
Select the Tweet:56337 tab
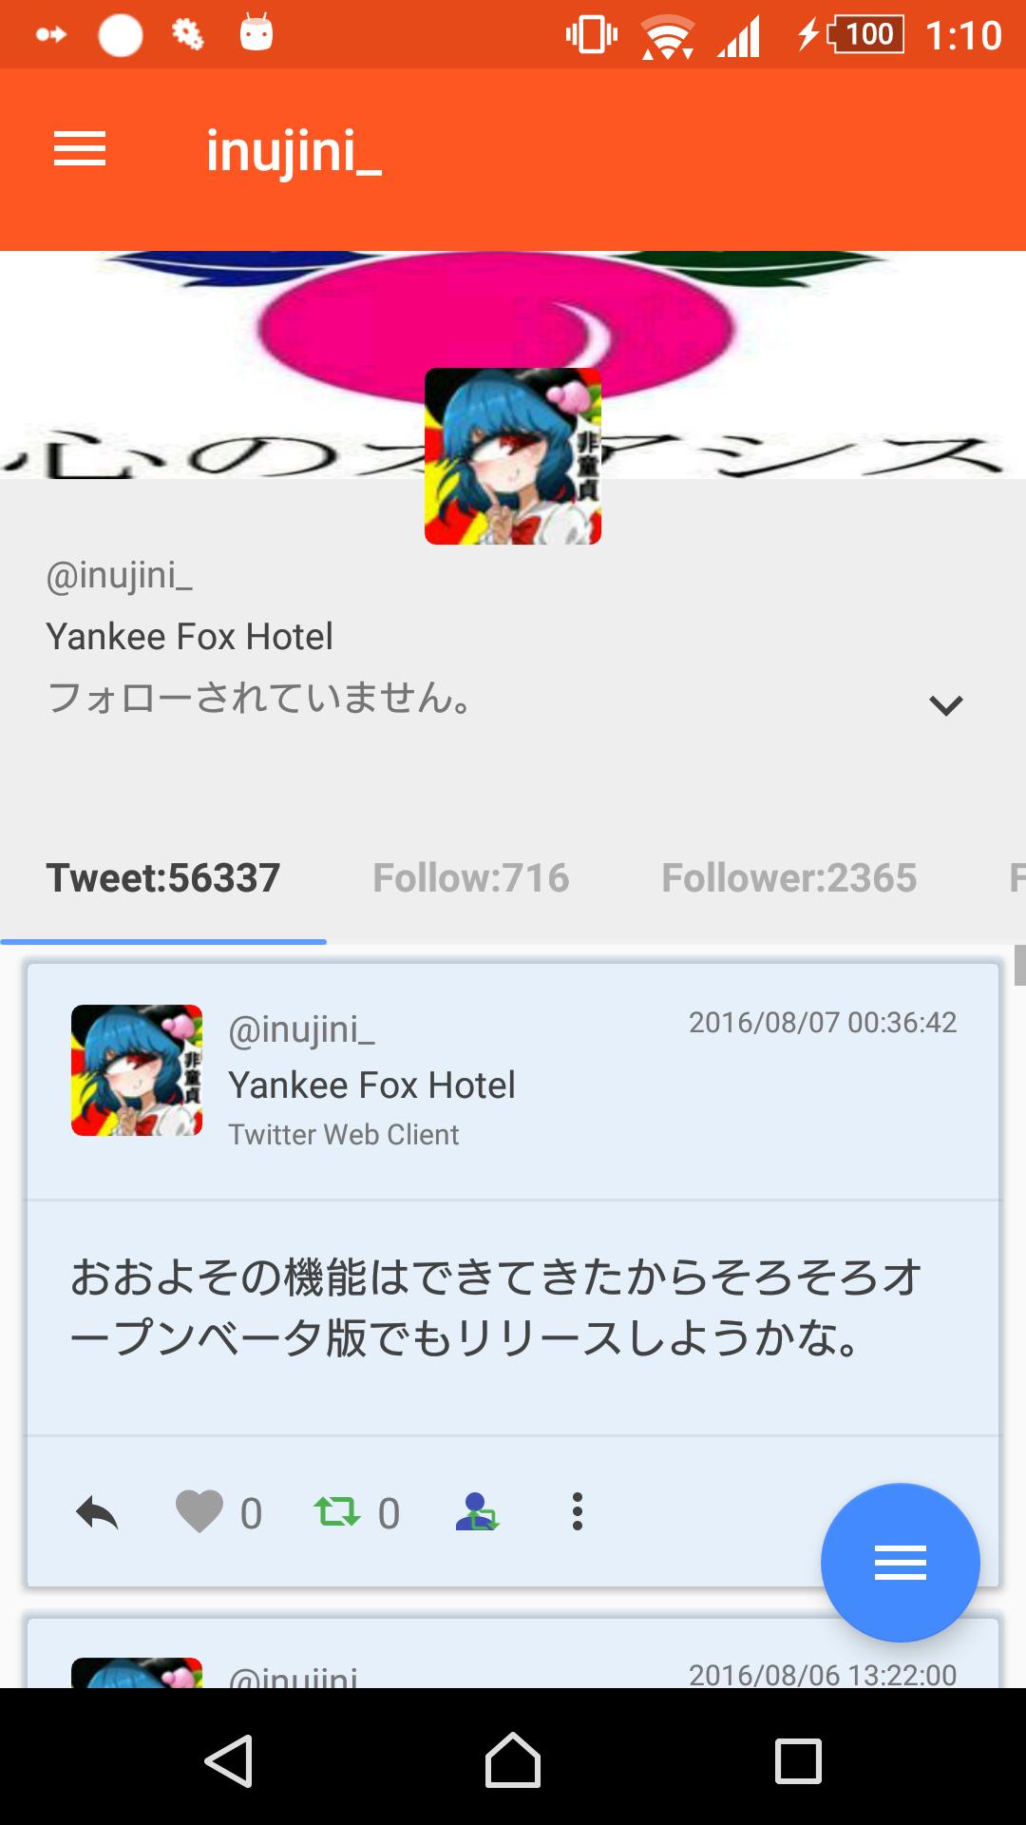point(163,877)
